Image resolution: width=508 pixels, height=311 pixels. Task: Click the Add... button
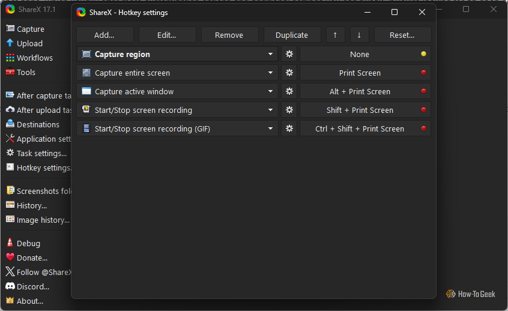(104, 35)
